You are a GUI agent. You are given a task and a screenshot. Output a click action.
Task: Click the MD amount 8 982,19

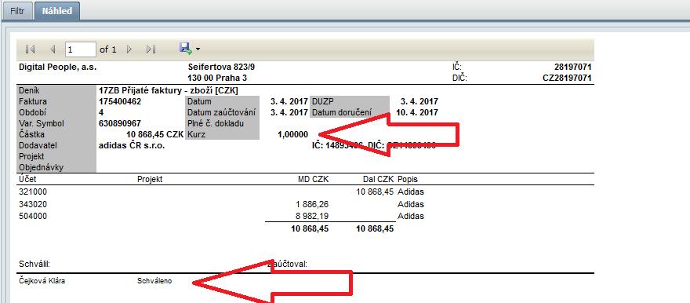pos(313,216)
